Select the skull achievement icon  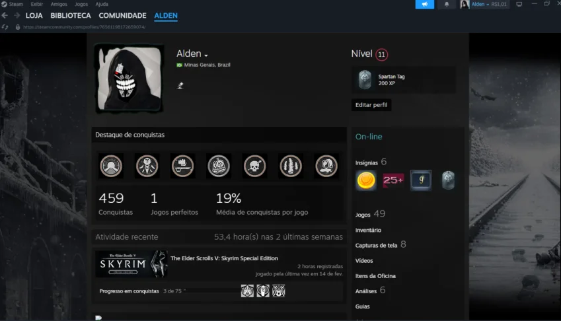tap(255, 166)
